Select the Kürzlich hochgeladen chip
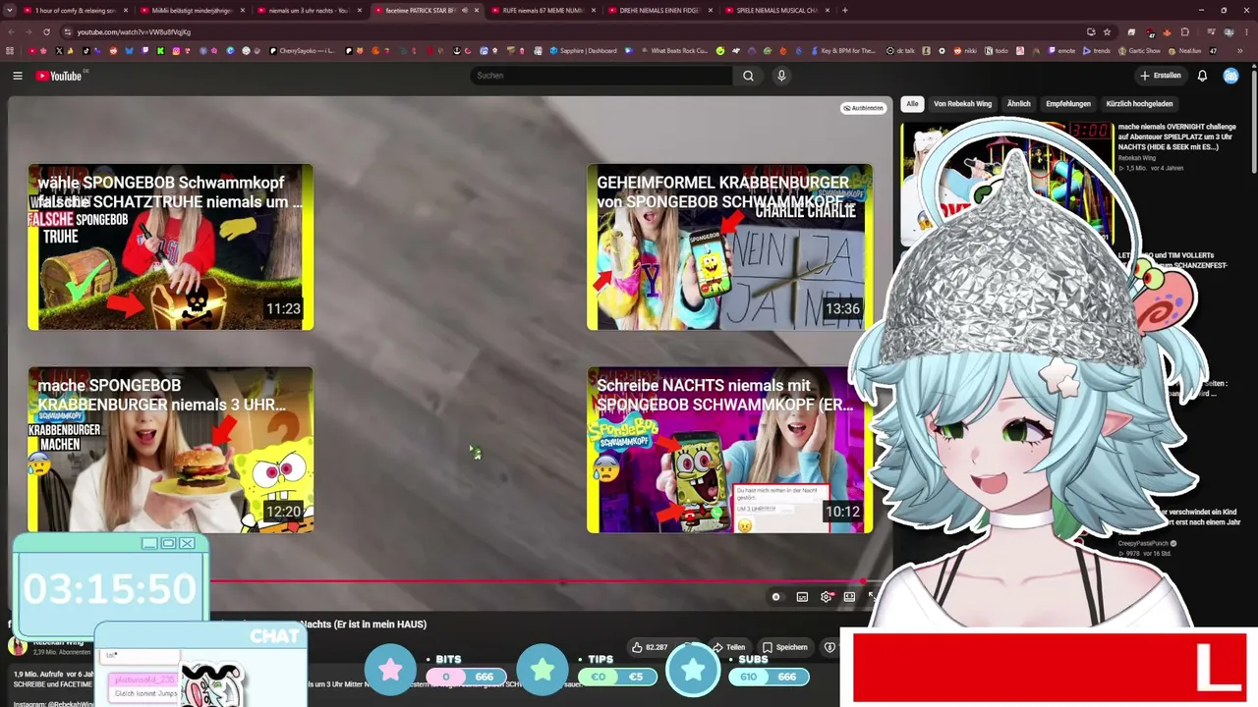The height and width of the screenshot is (707, 1258). (x=1139, y=104)
